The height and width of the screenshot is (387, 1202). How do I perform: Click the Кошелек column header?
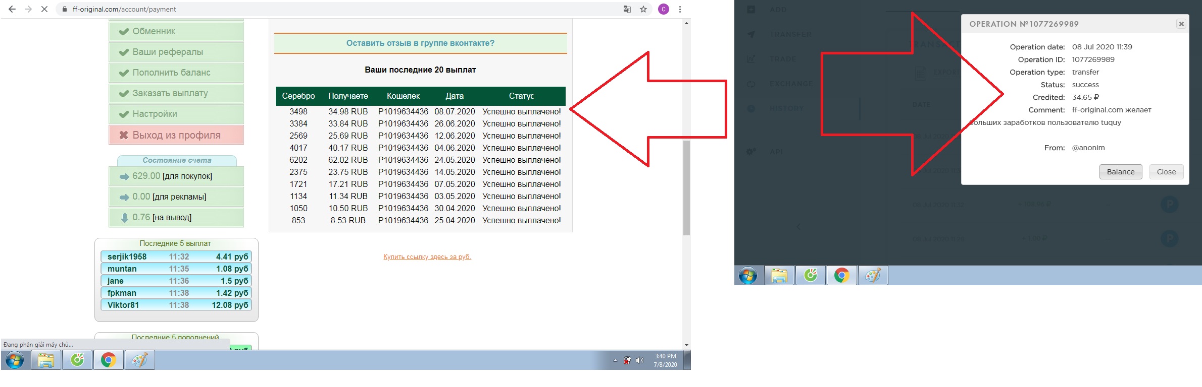(403, 96)
